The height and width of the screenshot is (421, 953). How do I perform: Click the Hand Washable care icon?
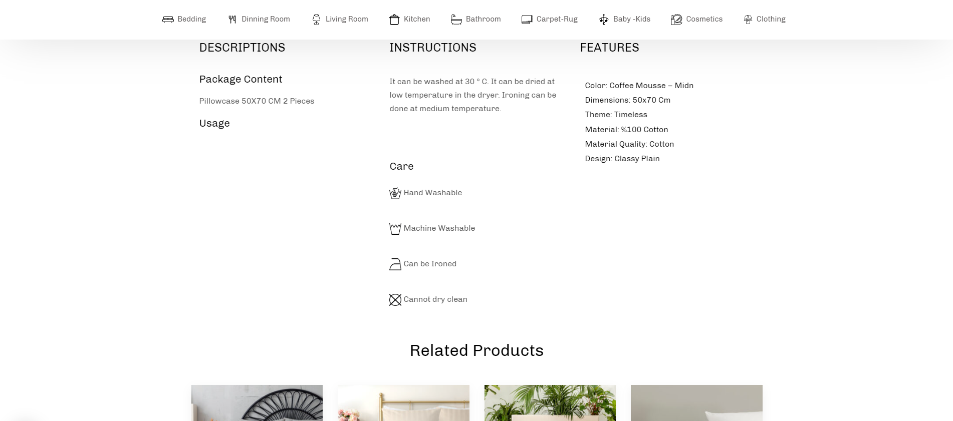395,193
